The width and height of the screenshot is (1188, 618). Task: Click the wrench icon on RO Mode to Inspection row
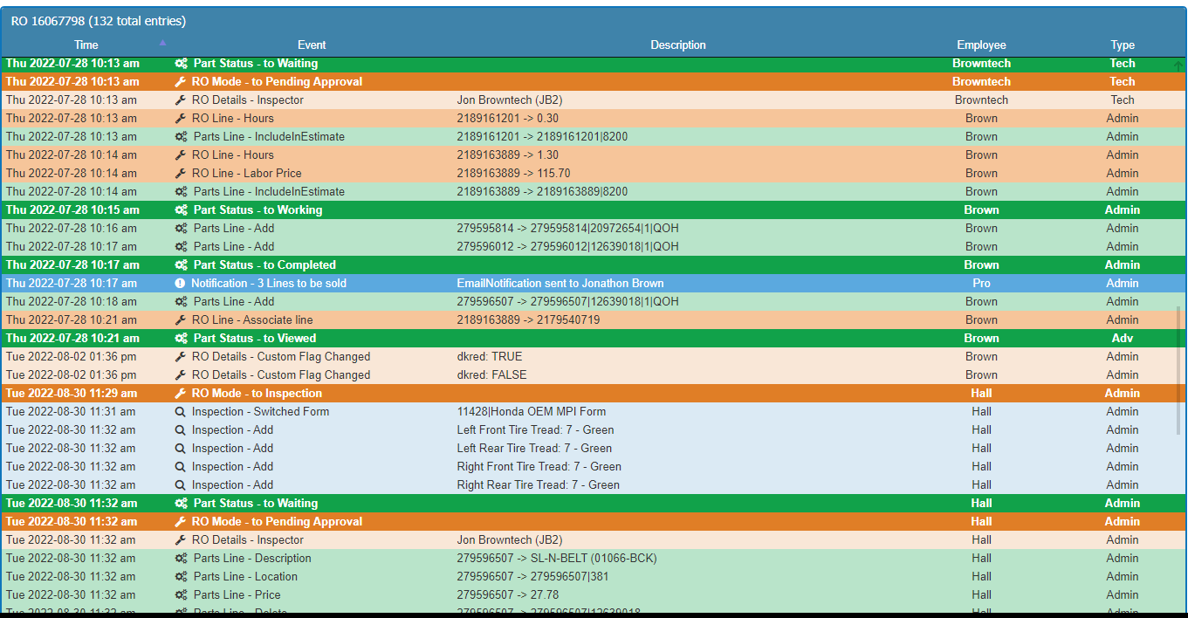(x=181, y=393)
